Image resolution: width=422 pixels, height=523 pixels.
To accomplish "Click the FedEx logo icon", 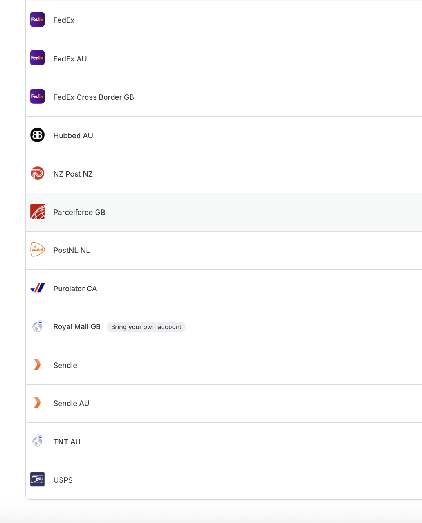I will [x=38, y=20].
